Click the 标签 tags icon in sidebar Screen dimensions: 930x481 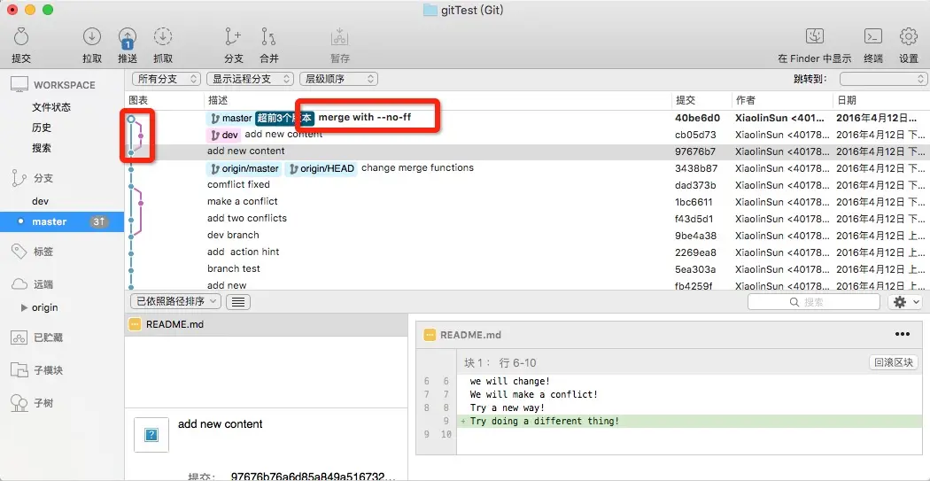click(x=19, y=252)
